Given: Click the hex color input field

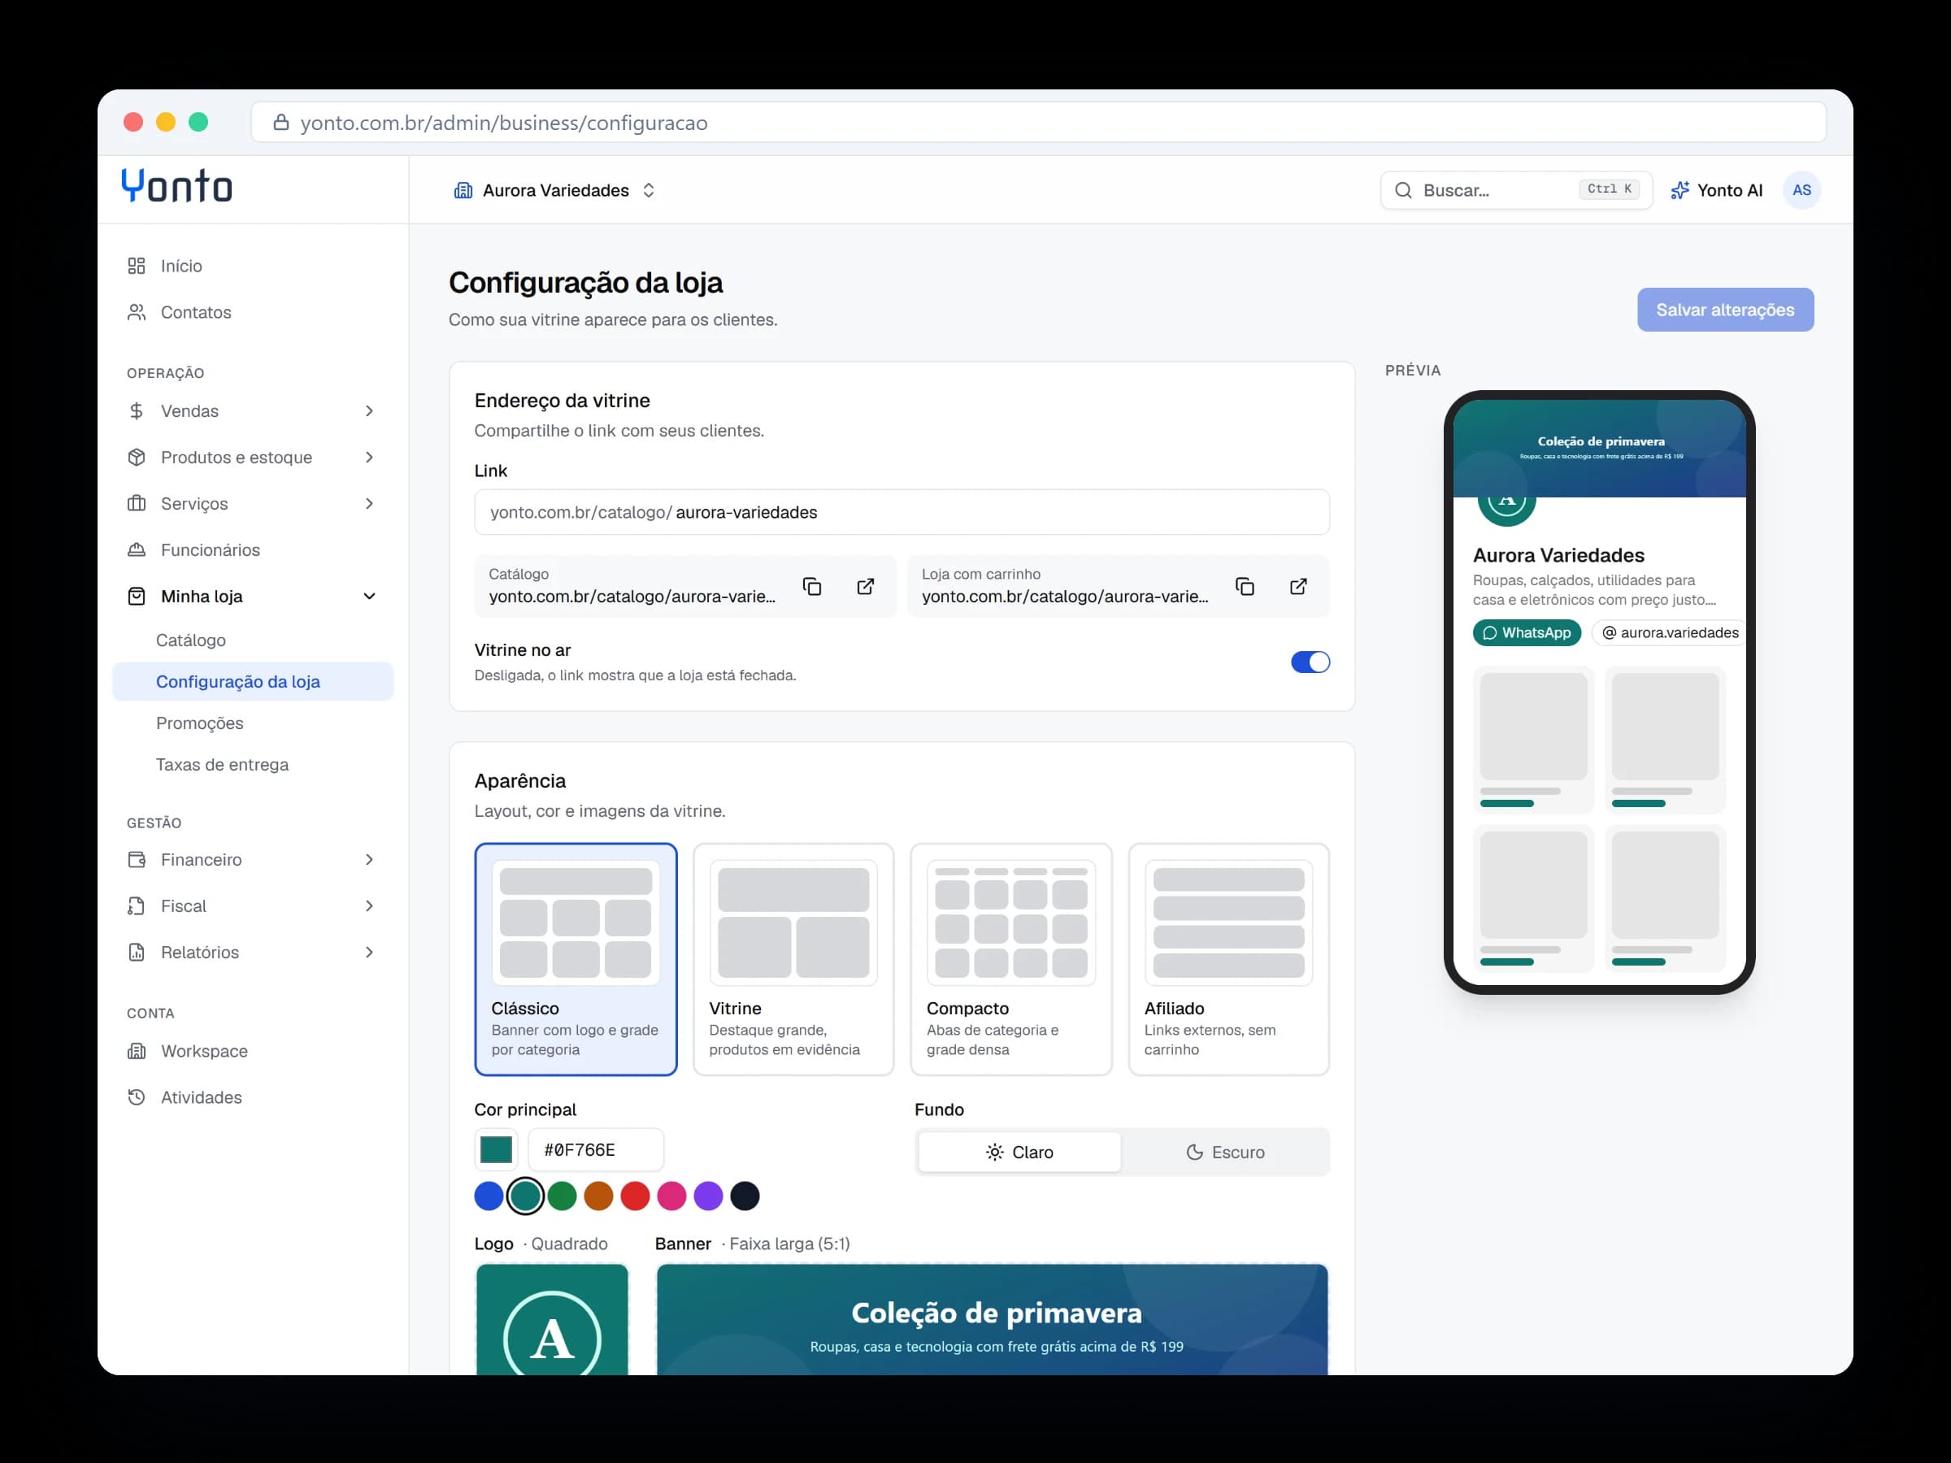Looking at the screenshot, I should pyautogui.click(x=595, y=1150).
